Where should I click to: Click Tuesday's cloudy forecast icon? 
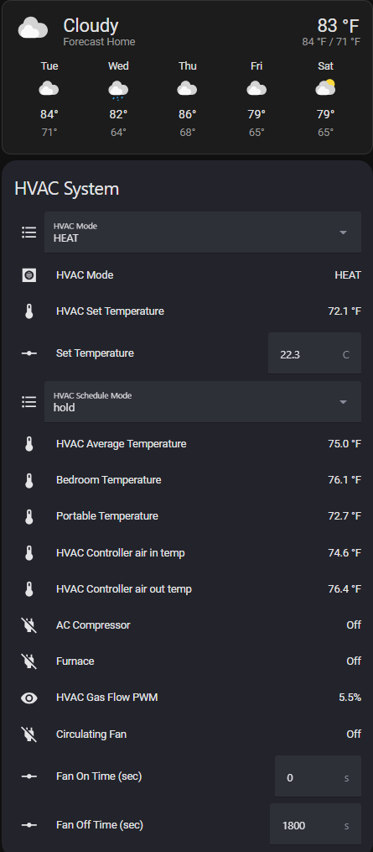coord(49,89)
